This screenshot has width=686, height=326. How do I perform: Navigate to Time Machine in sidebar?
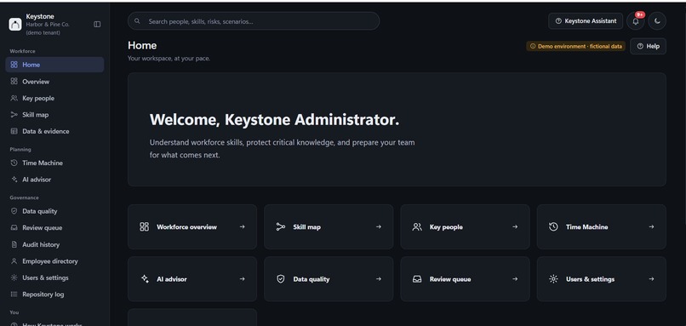54,163
